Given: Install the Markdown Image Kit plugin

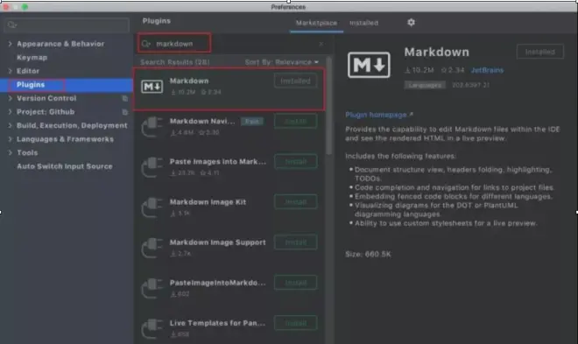Looking at the screenshot, I should (x=296, y=202).
